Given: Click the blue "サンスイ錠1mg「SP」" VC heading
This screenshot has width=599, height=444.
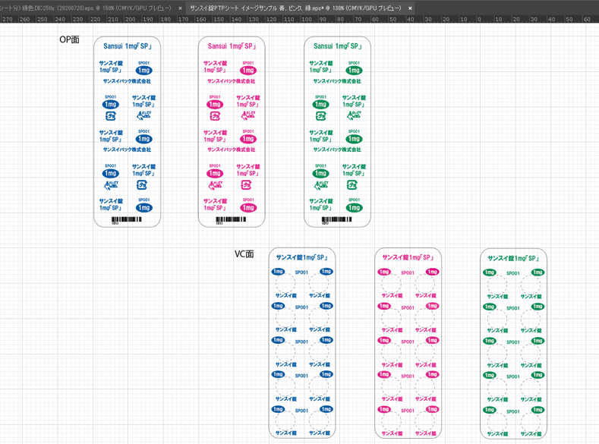Looking at the screenshot, I should coord(302,257).
